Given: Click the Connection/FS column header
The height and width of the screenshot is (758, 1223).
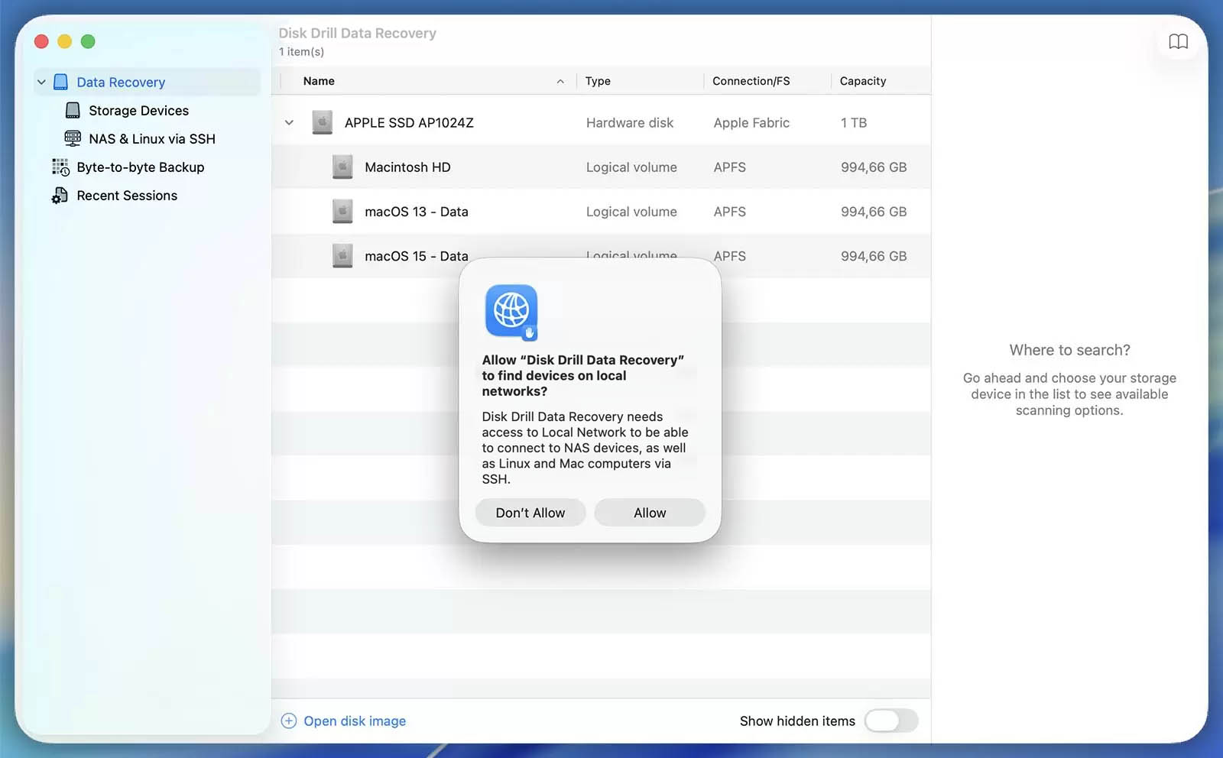Looking at the screenshot, I should [x=751, y=81].
